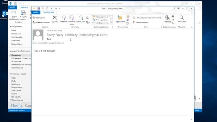The image size is (217, 122).
Task: Save the message with the floppy disk icon
Action: 38,8
